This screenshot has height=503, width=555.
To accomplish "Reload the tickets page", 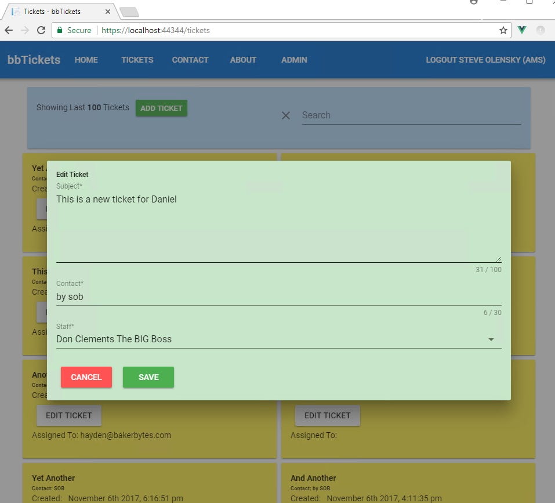I will pyautogui.click(x=40, y=30).
